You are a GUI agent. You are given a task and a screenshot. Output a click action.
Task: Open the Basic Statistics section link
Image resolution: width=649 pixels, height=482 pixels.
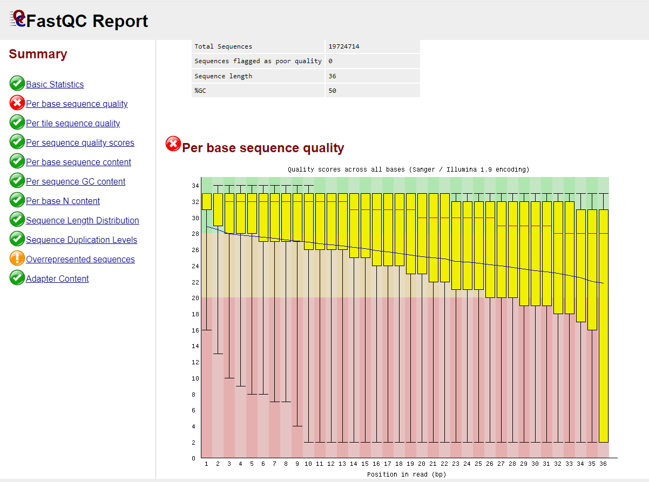click(x=55, y=84)
